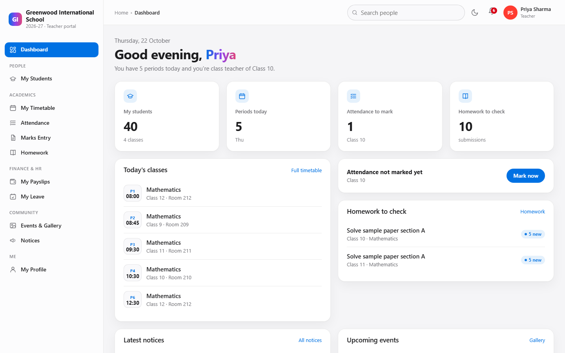Go to My Leave in sidebar
565x353 pixels.
pos(51,197)
